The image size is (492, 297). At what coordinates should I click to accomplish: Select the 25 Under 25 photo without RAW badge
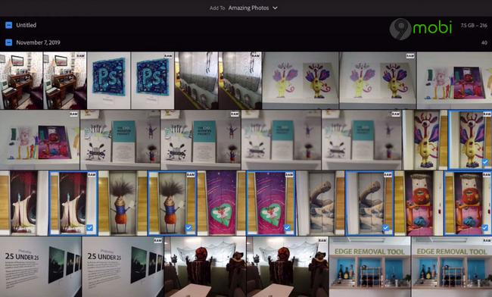[40, 267]
